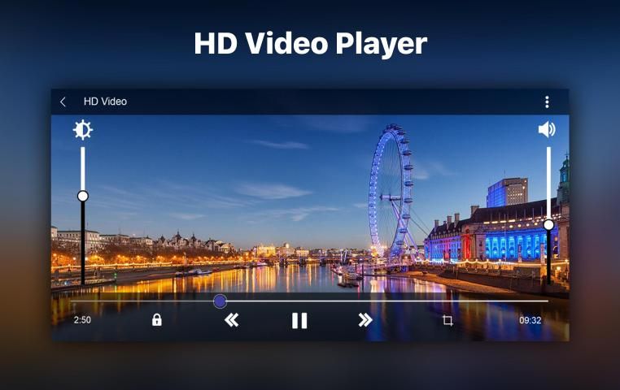Click the seek bar playhead knob
The height and width of the screenshot is (390, 620).
[220, 301]
